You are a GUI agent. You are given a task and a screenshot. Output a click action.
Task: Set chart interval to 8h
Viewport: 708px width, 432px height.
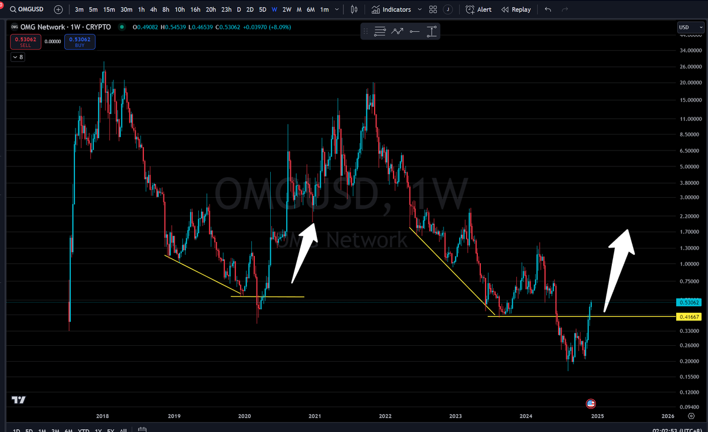click(166, 9)
